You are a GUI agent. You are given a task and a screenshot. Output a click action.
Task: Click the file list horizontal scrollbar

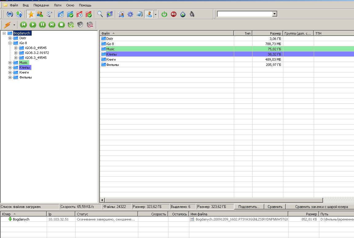tap(212, 200)
